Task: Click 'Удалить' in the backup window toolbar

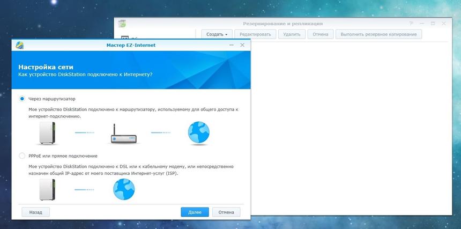Action: coord(292,34)
